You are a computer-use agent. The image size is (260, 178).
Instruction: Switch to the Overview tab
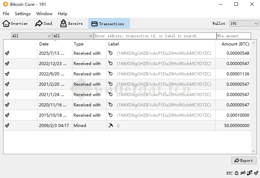pyautogui.click(x=15, y=23)
